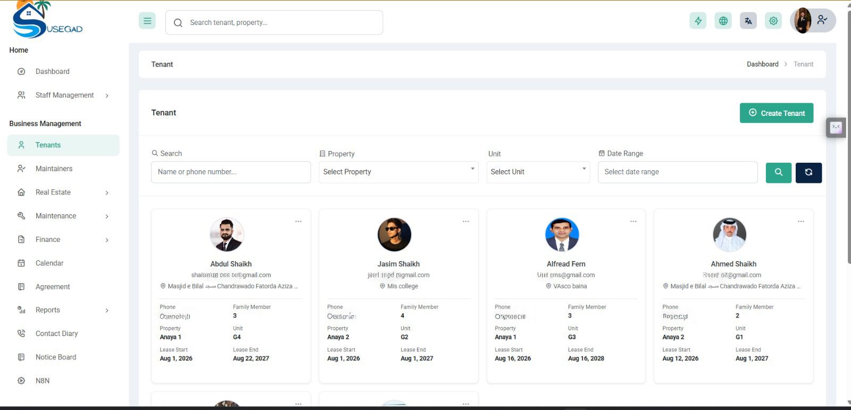Toggle sidebar with hamburger menu icon
The height and width of the screenshot is (410, 851).
[147, 21]
